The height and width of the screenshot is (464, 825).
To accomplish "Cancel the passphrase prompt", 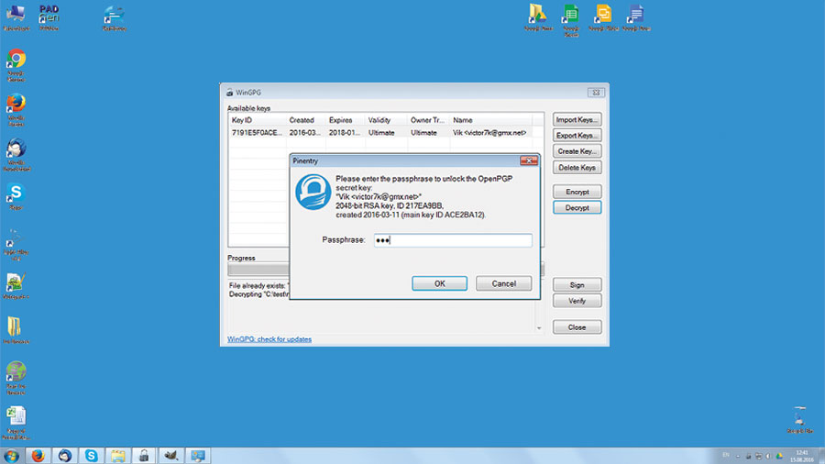I will (x=503, y=283).
